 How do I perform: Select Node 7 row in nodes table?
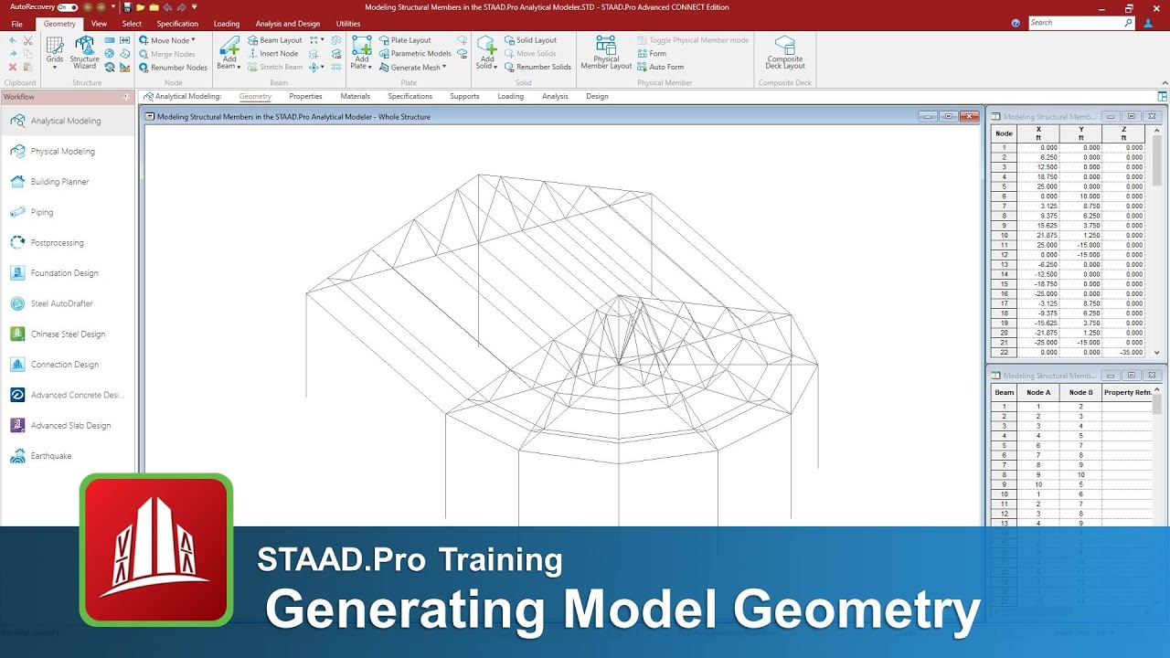(1068, 206)
